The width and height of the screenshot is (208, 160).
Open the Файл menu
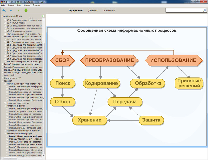pos(3,5)
